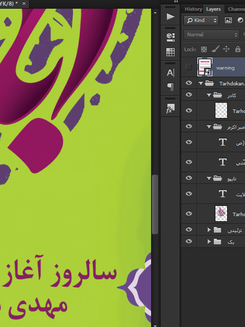Select the warning layer name
The width and height of the screenshot is (245, 327).
point(226,68)
